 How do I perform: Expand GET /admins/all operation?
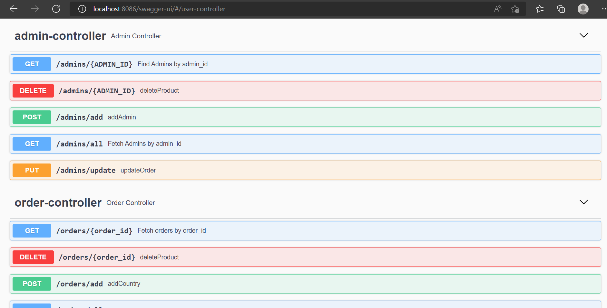(x=305, y=144)
